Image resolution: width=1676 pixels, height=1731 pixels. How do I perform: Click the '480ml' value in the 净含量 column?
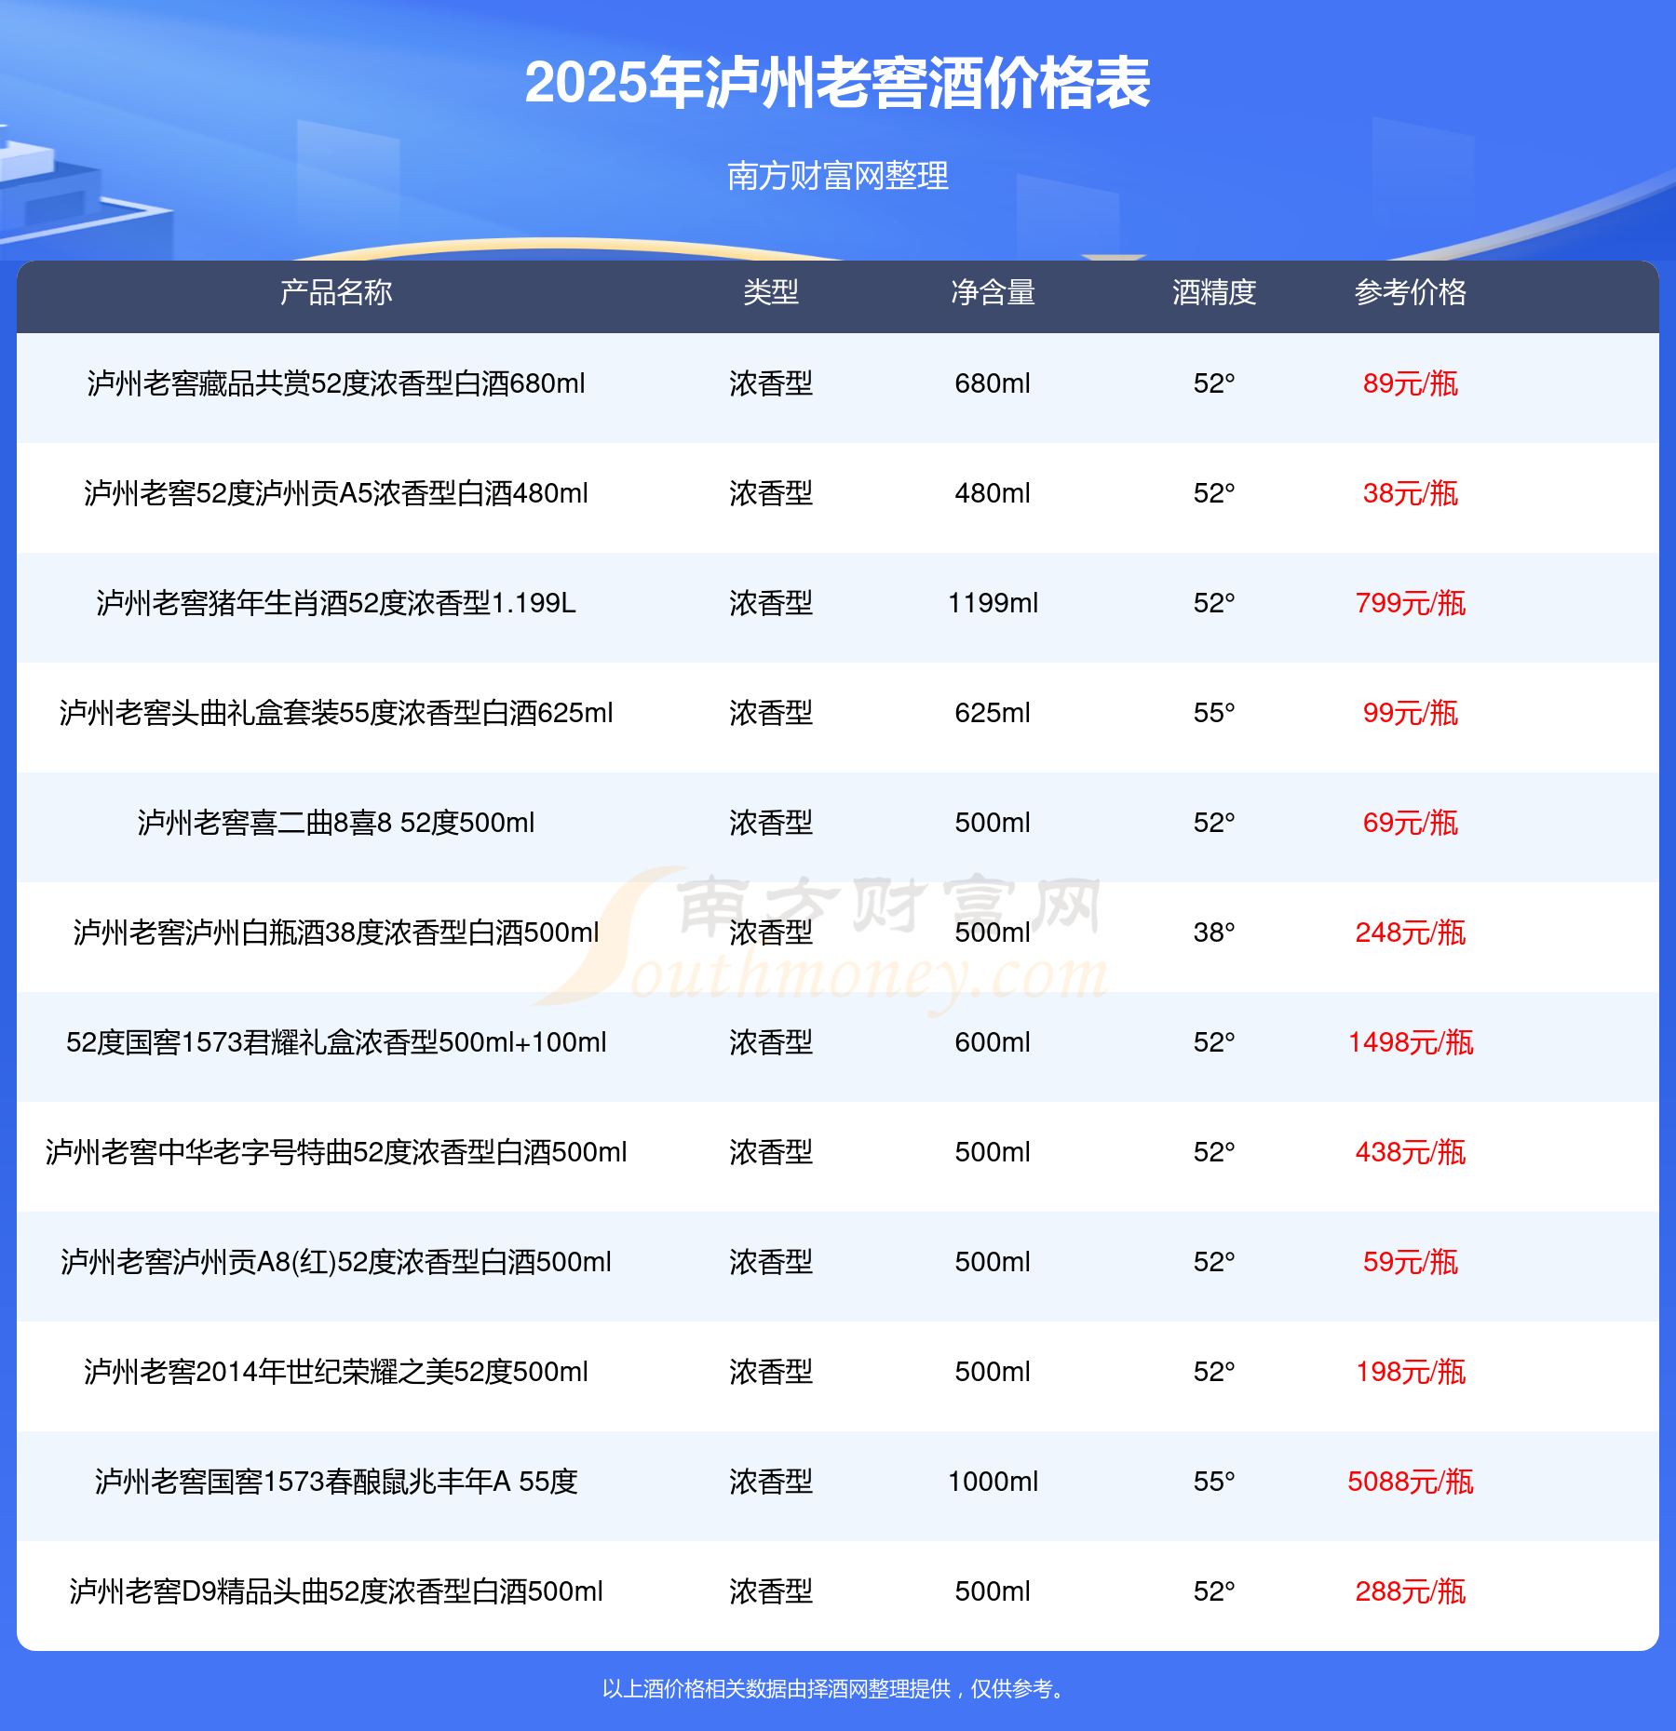coord(993,493)
